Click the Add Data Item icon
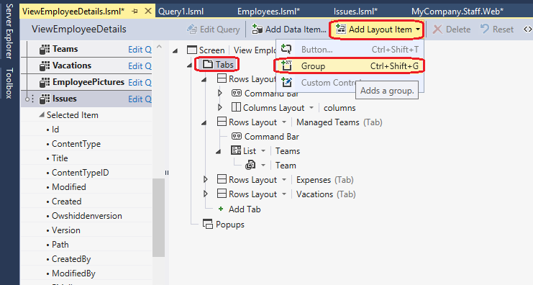This screenshot has width=533, height=285. coord(257,30)
